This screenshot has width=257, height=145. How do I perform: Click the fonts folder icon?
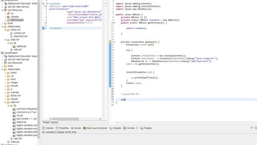8,79
